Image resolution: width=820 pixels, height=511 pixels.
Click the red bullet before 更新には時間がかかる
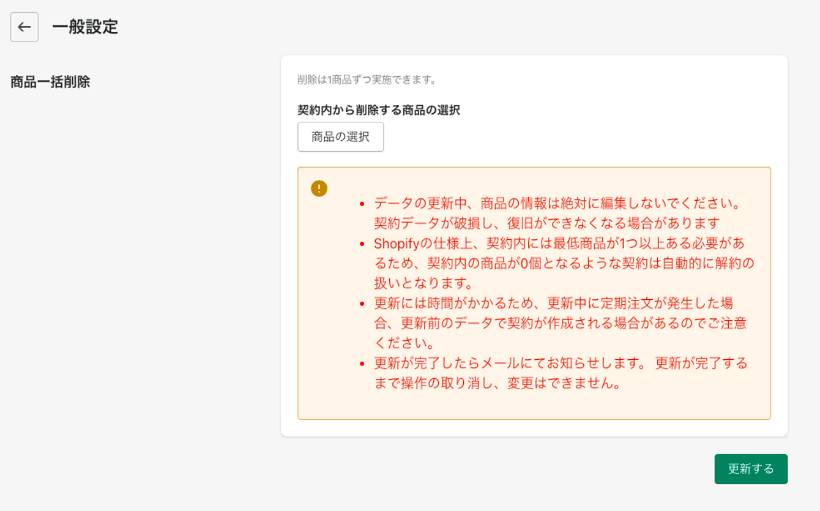click(362, 304)
